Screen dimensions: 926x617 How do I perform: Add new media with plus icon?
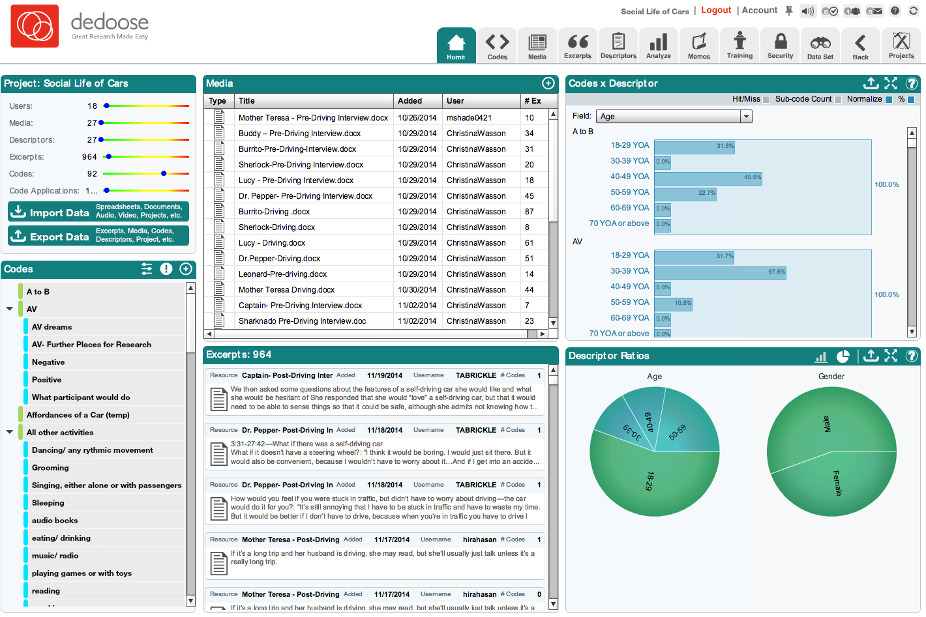tap(548, 83)
